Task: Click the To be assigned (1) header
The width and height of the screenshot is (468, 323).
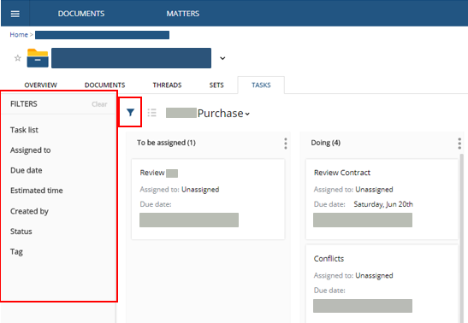Action: (x=166, y=143)
